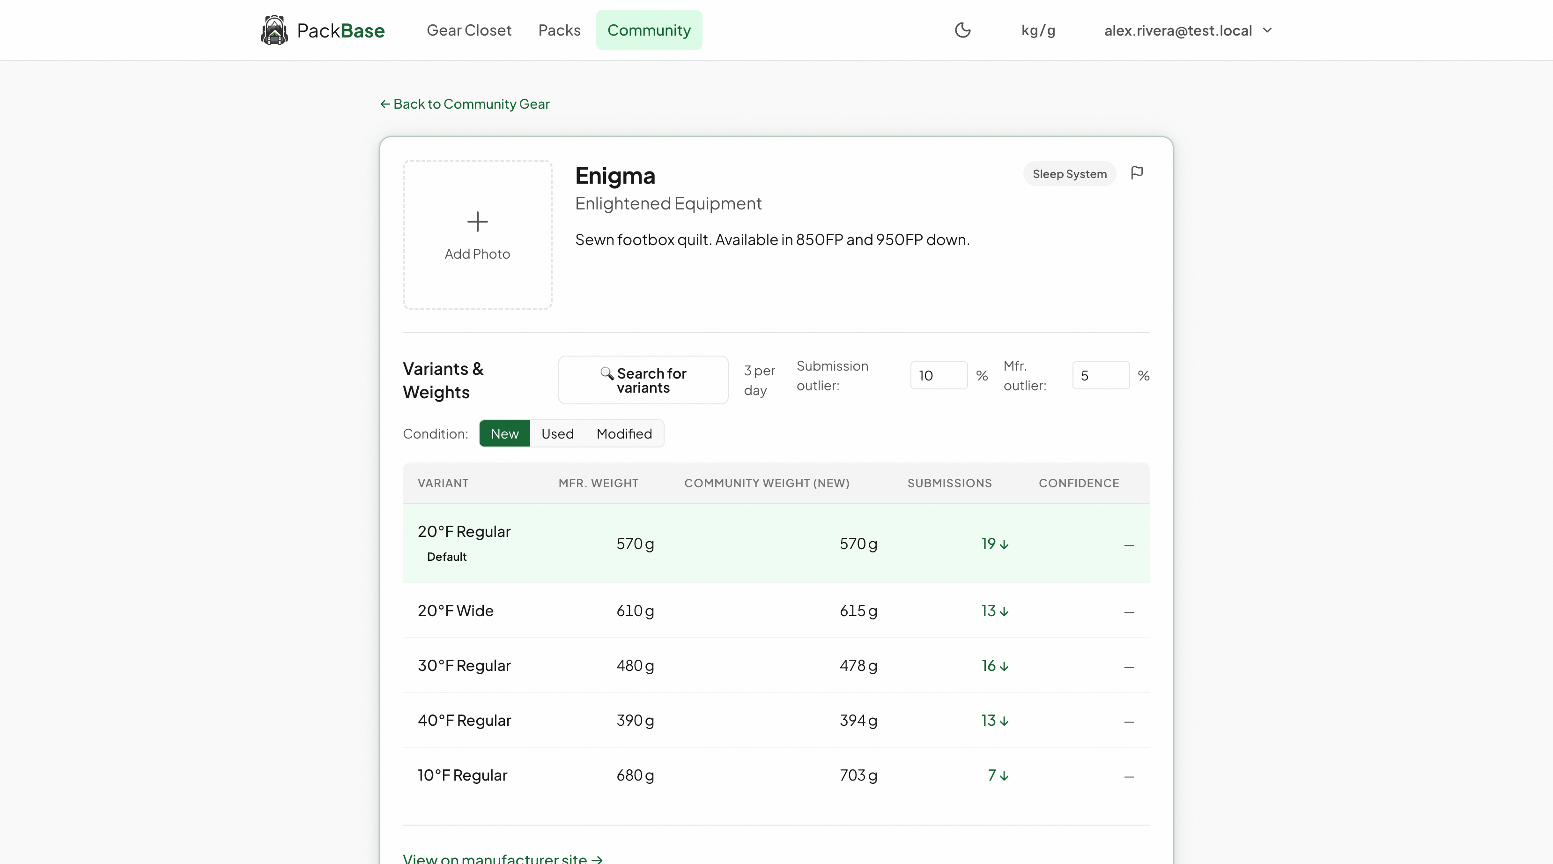This screenshot has height=864, width=1553.
Task: Click the 30°F Regular variant name
Action: coord(464,665)
